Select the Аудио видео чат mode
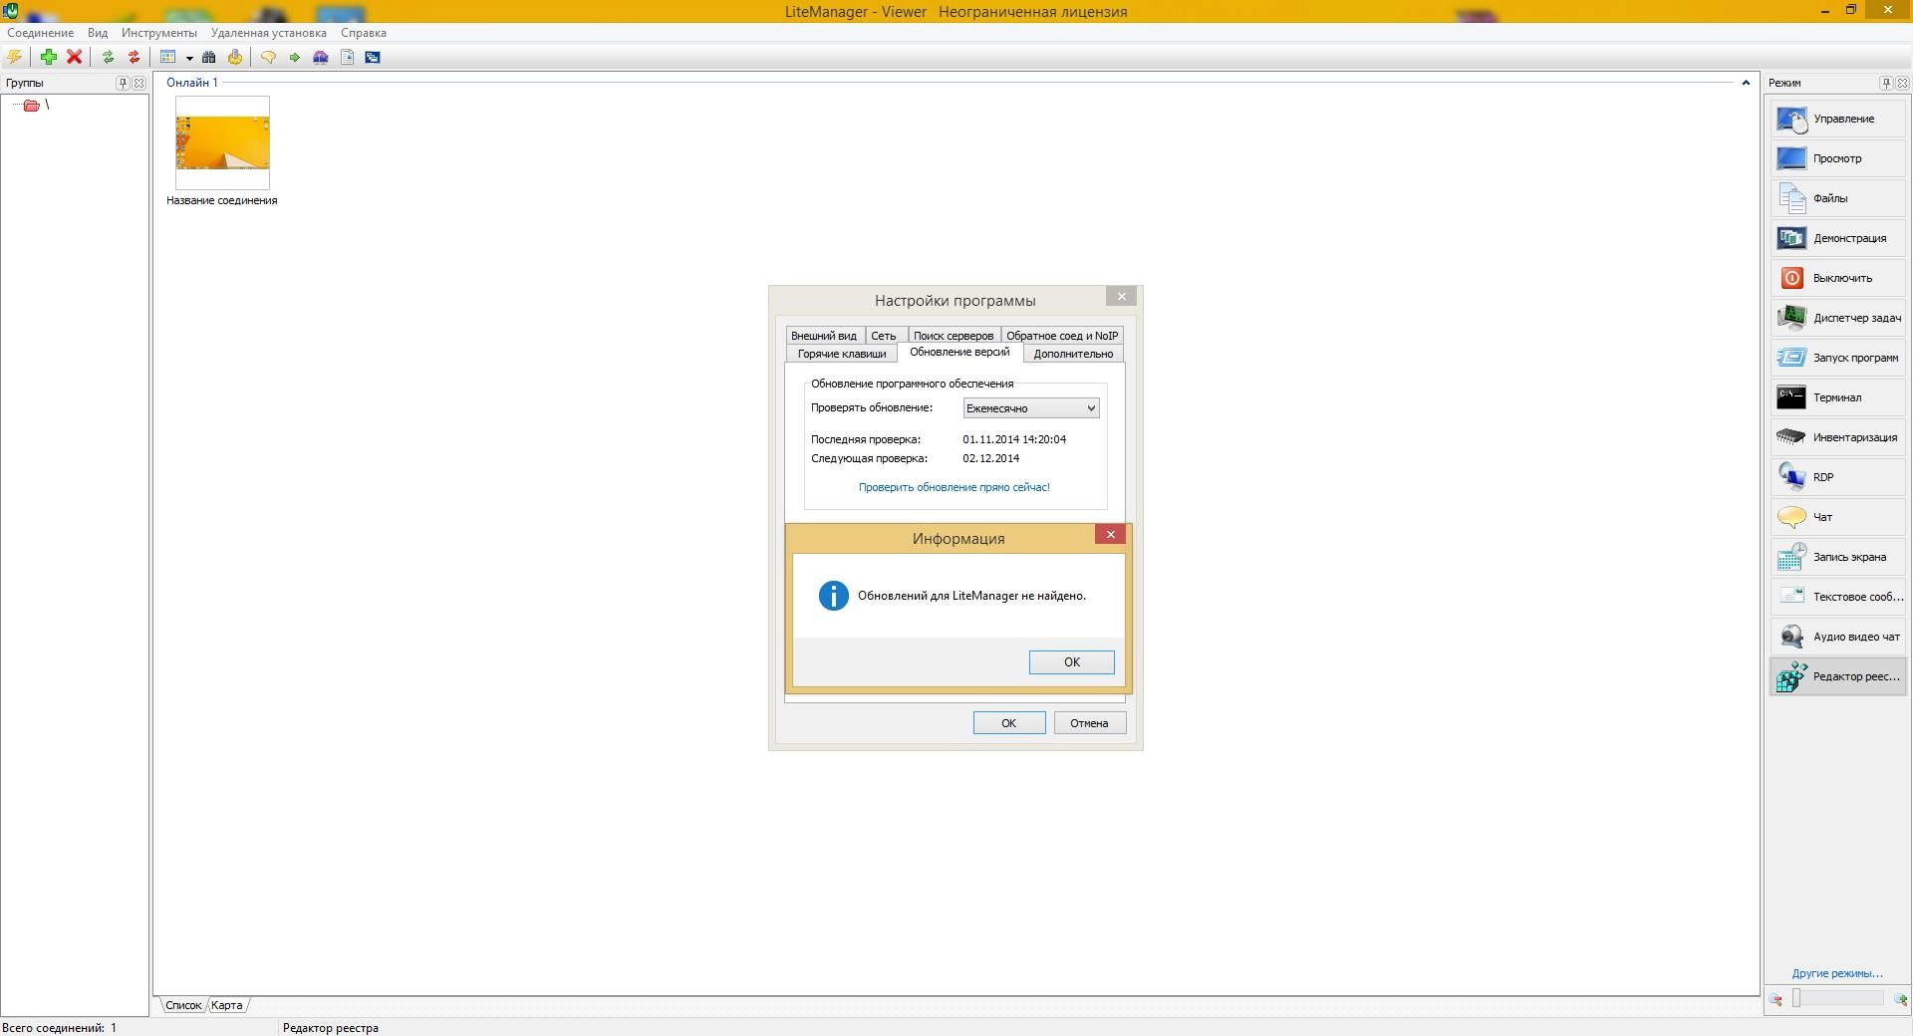This screenshot has width=1913, height=1036. click(x=1838, y=637)
